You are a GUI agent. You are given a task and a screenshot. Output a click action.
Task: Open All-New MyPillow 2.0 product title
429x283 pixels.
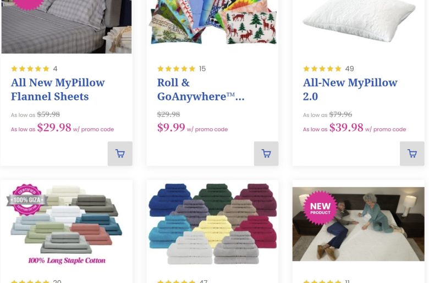pyautogui.click(x=350, y=89)
